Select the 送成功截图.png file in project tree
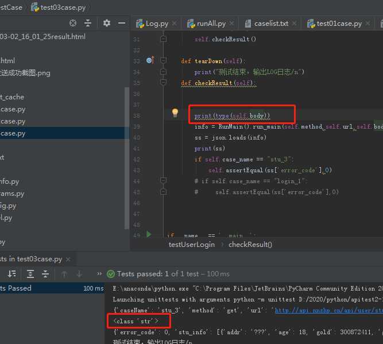This screenshot has height=344, width=383. click(25, 73)
